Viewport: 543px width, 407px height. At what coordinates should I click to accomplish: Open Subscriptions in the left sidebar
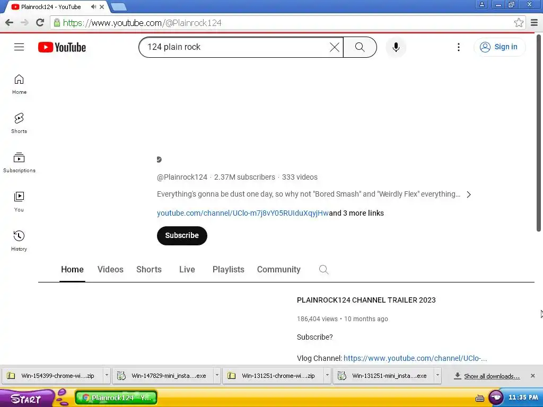pos(19,163)
